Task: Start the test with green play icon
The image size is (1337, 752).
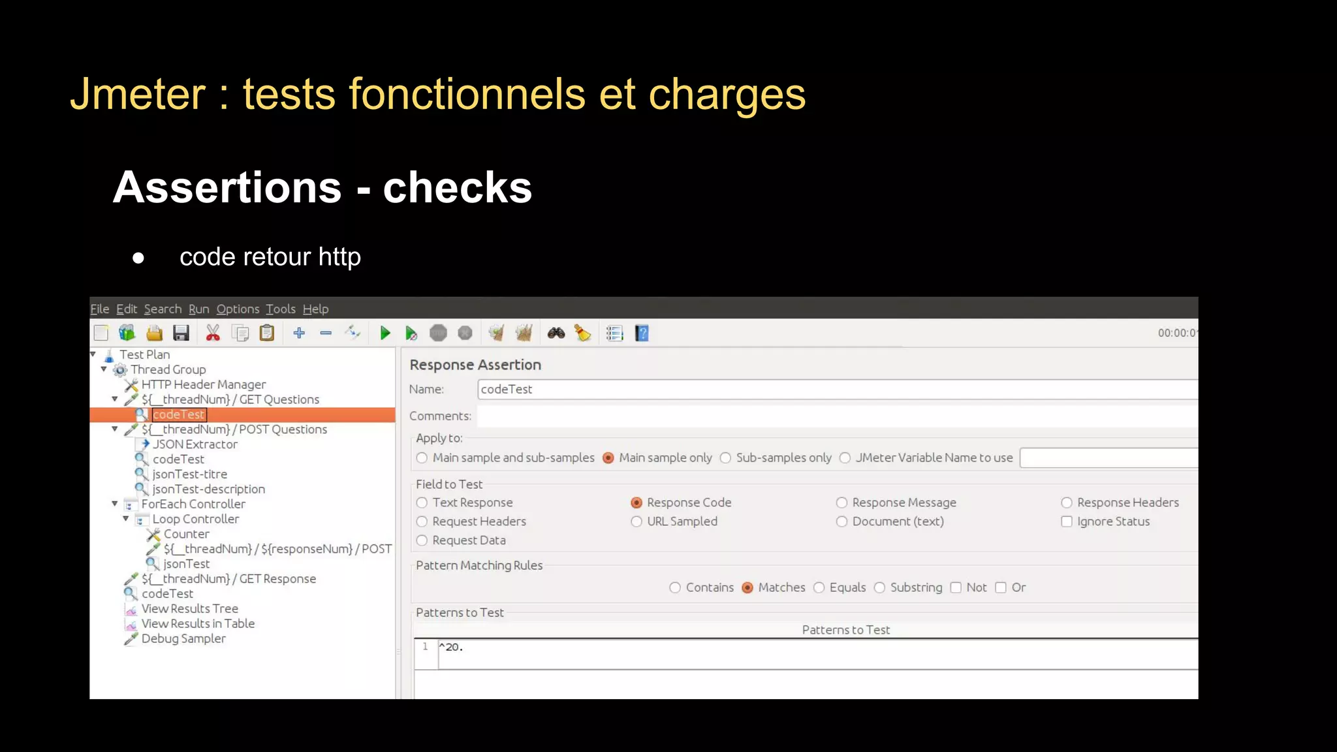Action: click(385, 334)
